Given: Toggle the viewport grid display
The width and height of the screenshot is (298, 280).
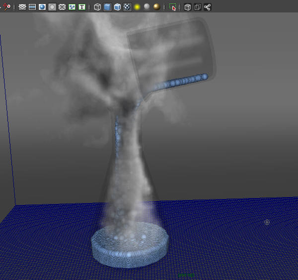Looking at the screenshot, I should click(22, 7).
